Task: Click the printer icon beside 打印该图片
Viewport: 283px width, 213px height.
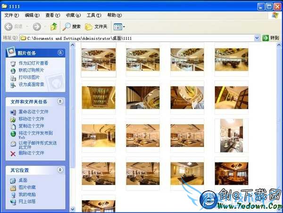Action: pyautogui.click(x=13, y=78)
